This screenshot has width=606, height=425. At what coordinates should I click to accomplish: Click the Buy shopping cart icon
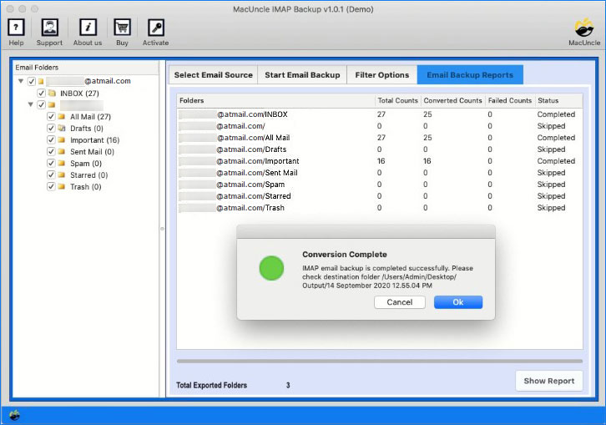pyautogui.click(x=122, y=28)
